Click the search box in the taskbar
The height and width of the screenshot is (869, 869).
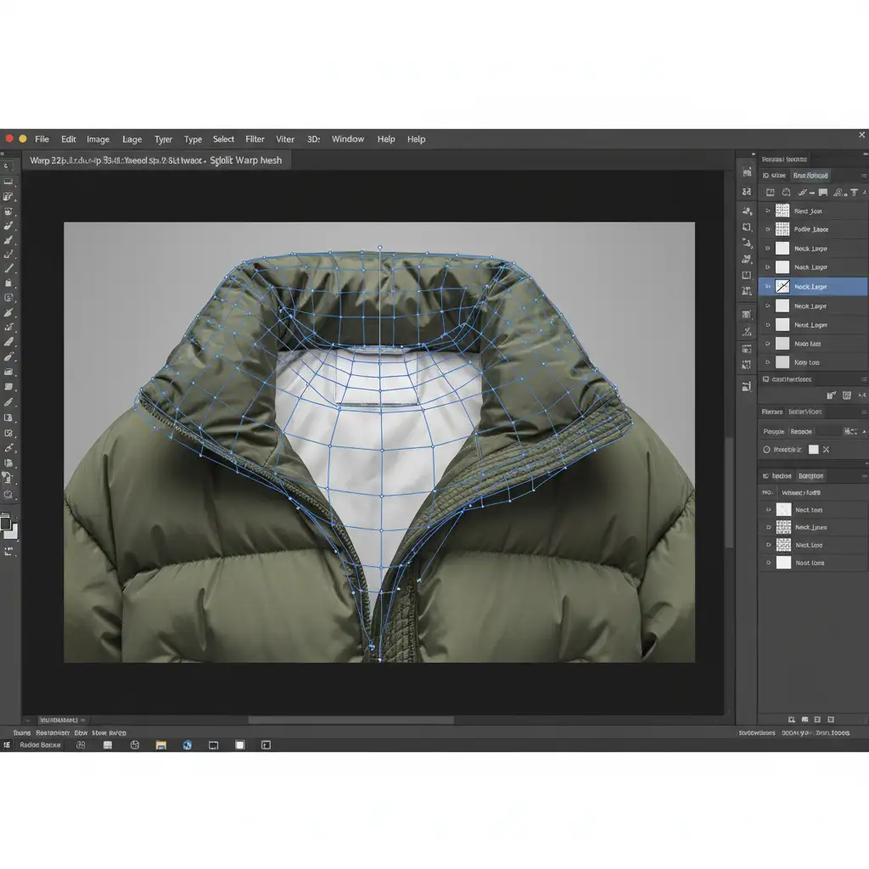point(41,745)
